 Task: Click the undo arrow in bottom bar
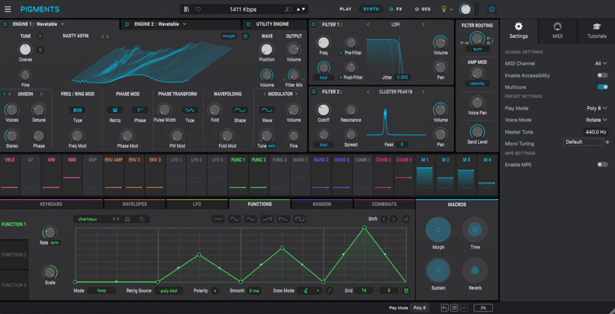[x=444, y=308]
